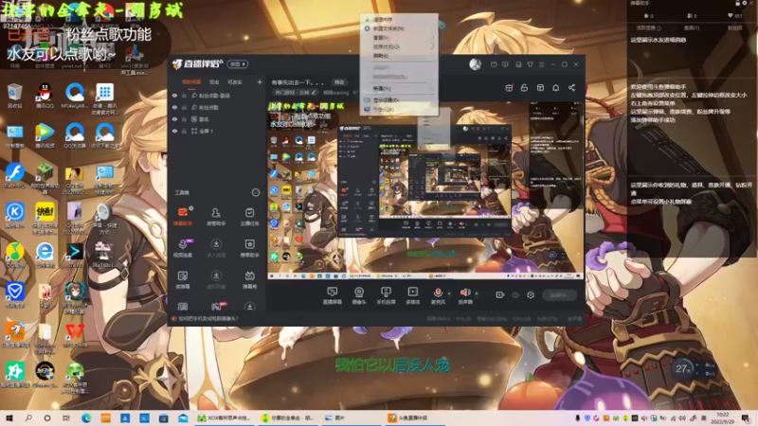758x426 pixels.
Task: Open the 读弹幕 tool icon
Action: [x=183, y=279]
